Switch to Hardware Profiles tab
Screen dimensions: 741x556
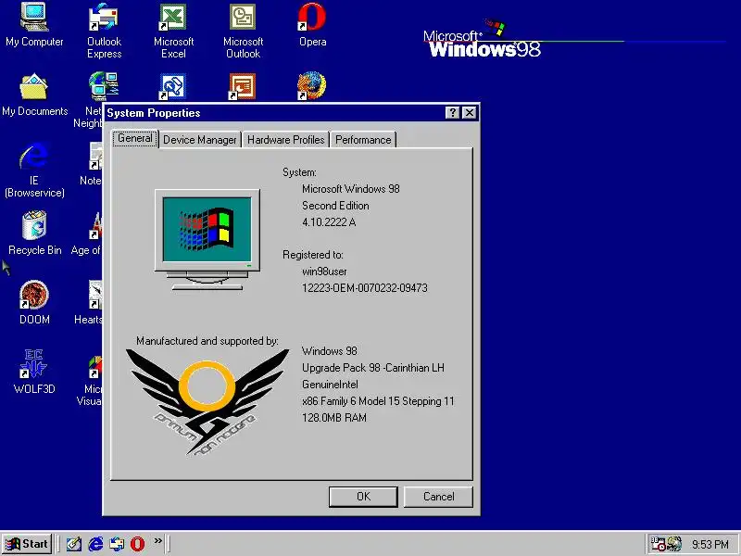click(x=285, y=140)
